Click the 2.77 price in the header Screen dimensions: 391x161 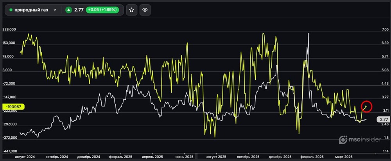pos(79,10)
